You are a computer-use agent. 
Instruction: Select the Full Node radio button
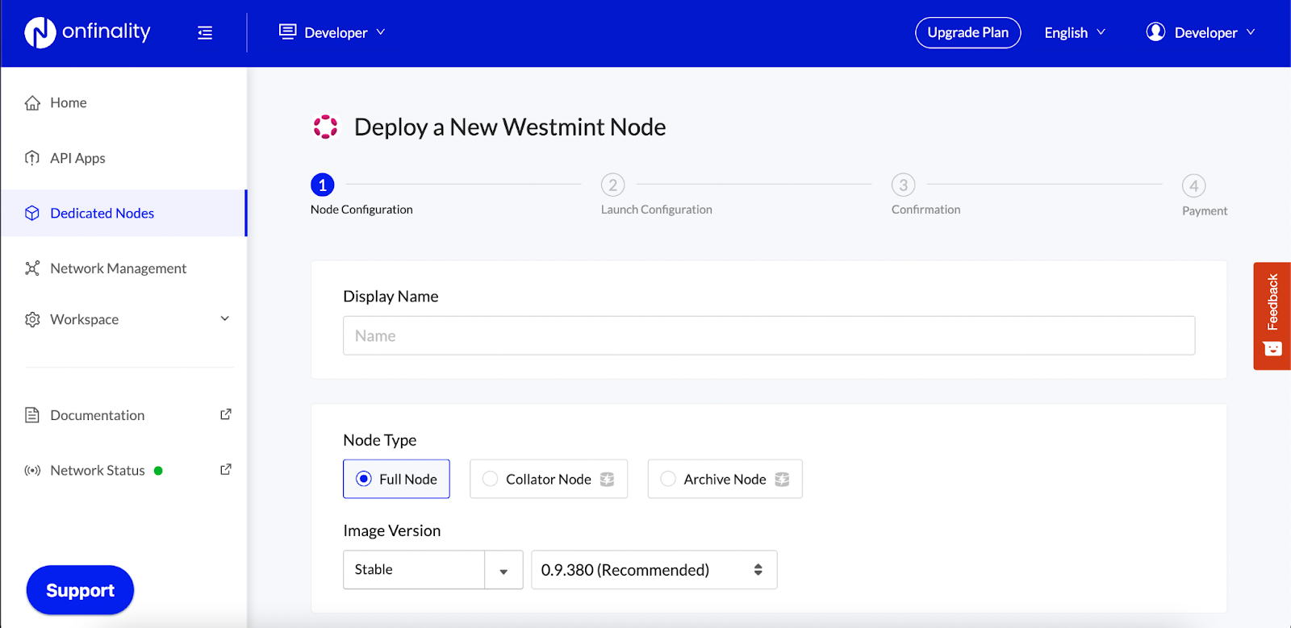coord(364,479)
